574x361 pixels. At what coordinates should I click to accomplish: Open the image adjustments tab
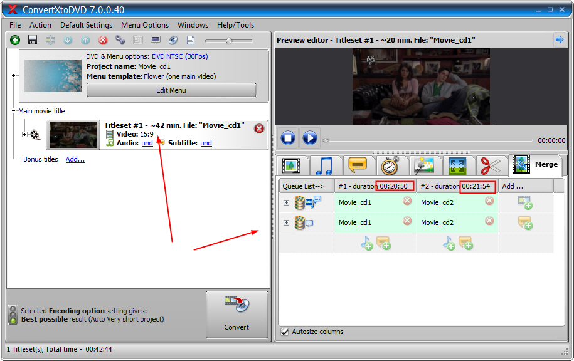(424, 165)
